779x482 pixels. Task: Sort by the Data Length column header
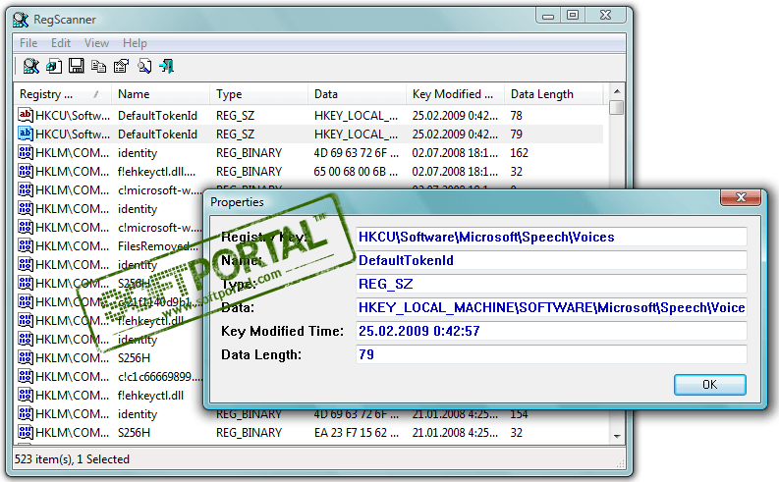point(553,94)
